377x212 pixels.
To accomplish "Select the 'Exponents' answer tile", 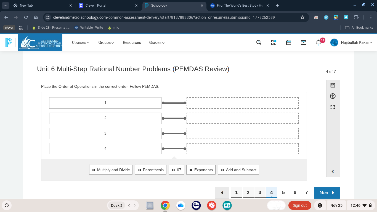I will point(201,170).
